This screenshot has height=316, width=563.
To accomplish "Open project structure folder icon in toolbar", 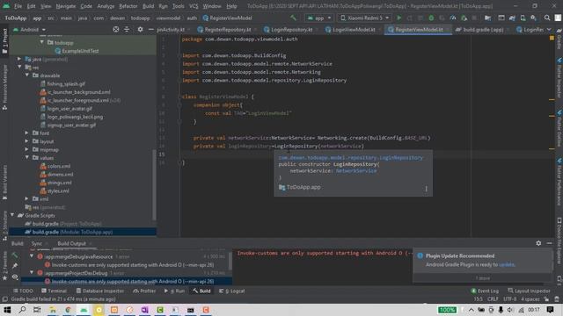I will point(487,18).
